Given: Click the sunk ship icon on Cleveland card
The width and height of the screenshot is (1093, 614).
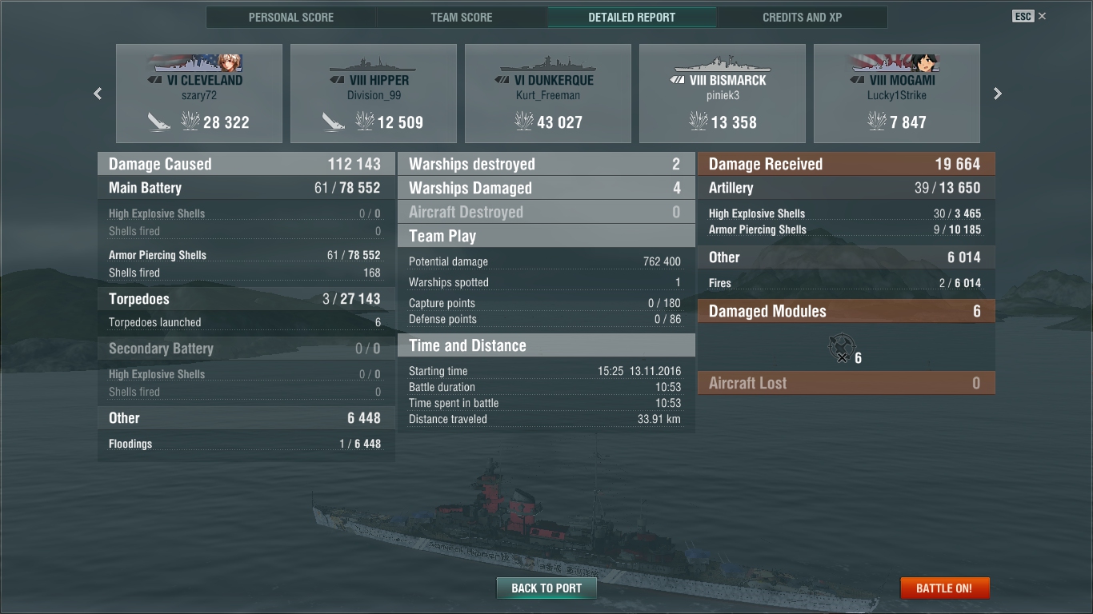Looking at the screenshot, I should pos(159,122).
